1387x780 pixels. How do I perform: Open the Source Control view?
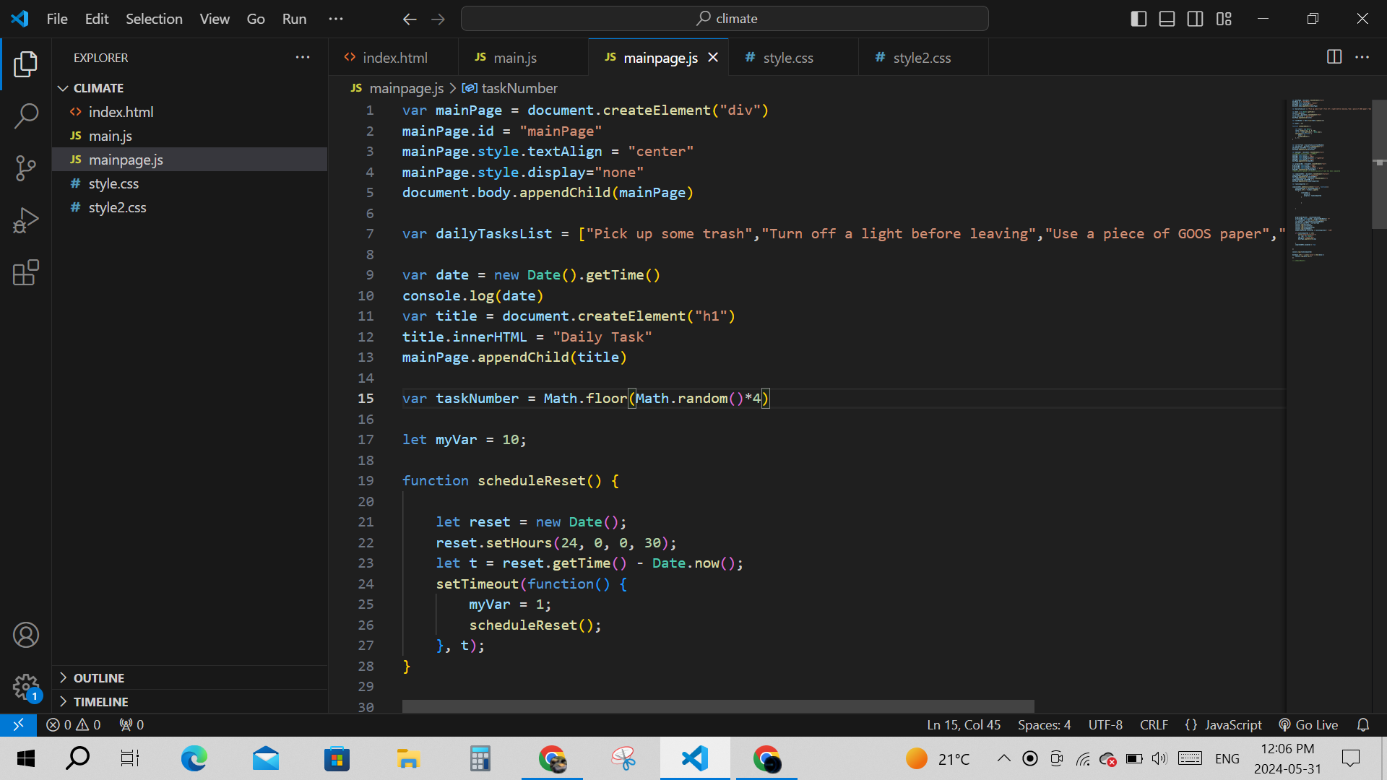(26, 168)
